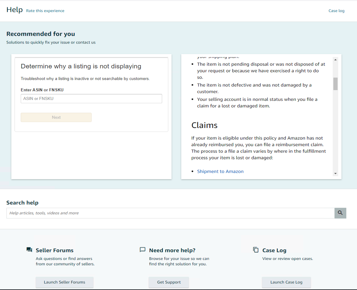357x290 pixels.
Task: Focus the ASIN or FNSKU input field
Action: tap(91, 99)
